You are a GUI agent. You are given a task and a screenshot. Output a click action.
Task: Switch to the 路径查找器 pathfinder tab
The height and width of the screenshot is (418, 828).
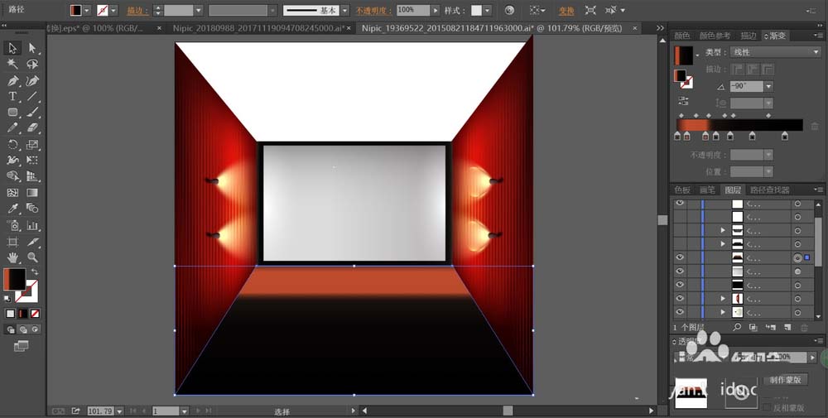[x=770, y=190]
